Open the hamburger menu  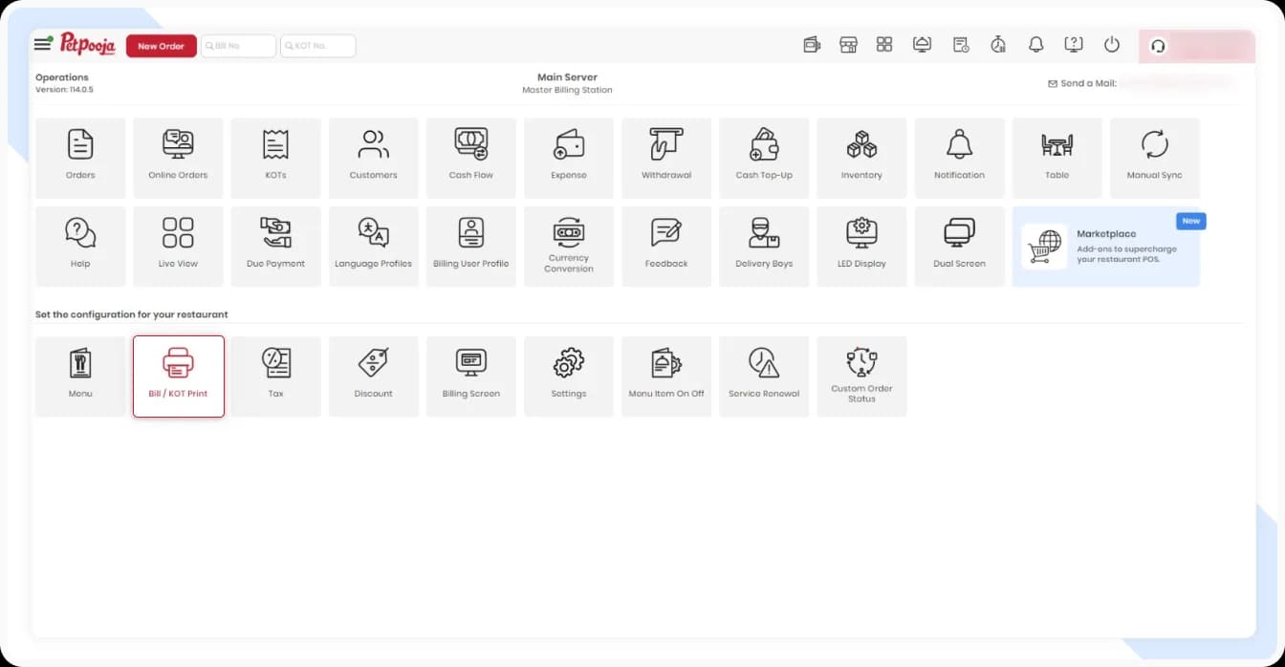pos(43,45)
